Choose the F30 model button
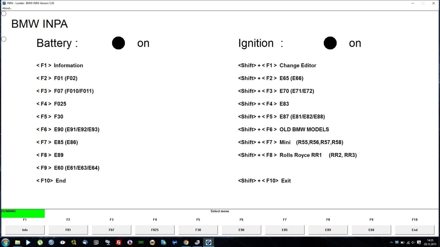Image resolution: width=440 pixels, height=247 pixels. [198, 230]
